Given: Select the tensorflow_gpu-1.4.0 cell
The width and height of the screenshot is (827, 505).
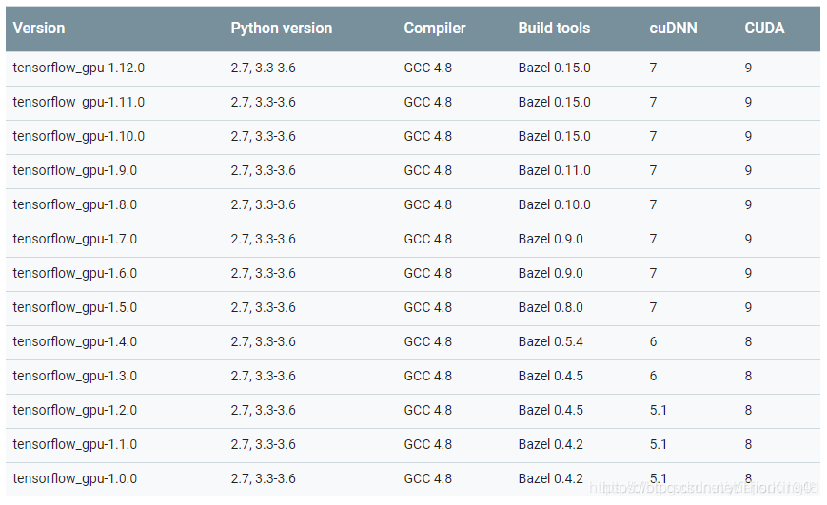Looking at the screenshot, I should (75, 342).
